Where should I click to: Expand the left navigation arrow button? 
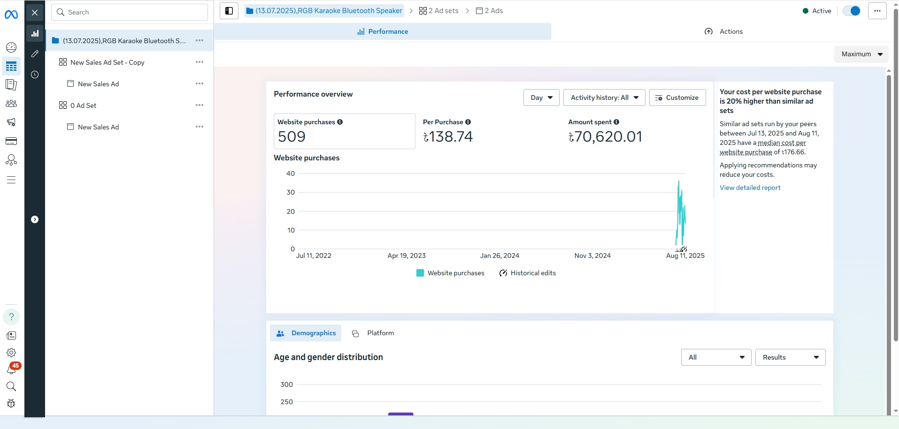pyautogui.click(x=35, y=219)
